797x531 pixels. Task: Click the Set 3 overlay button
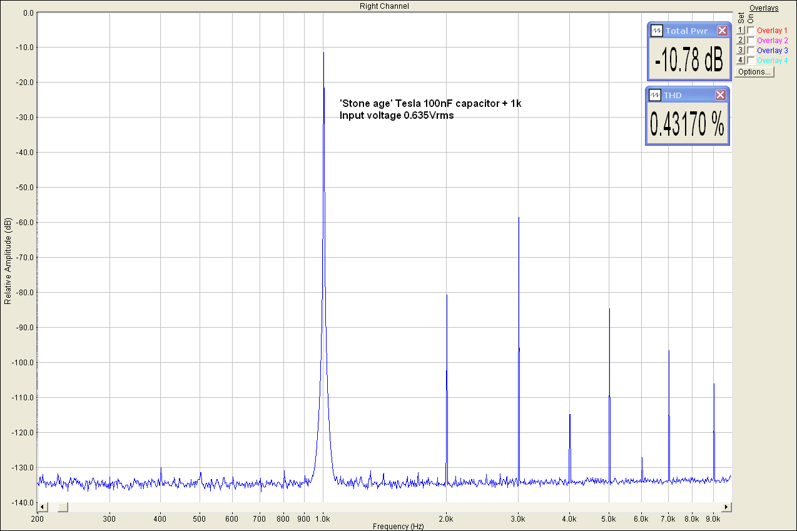tap(741, 50)
